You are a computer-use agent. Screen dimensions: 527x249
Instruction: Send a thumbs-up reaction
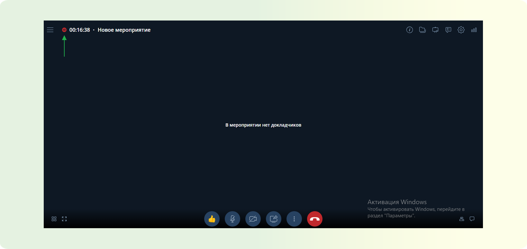click(212, 219)
